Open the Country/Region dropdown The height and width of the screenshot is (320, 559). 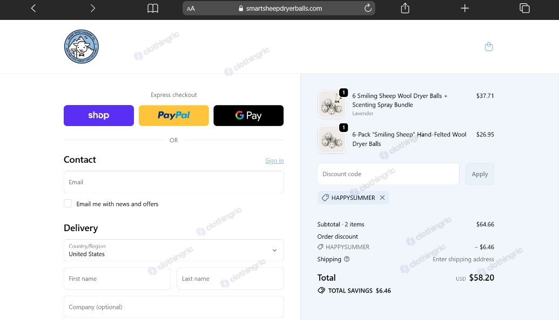pos(173,251)
